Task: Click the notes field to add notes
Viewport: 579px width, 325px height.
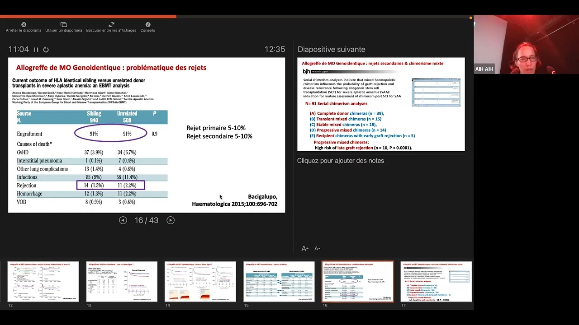Action: coord(340,161)
